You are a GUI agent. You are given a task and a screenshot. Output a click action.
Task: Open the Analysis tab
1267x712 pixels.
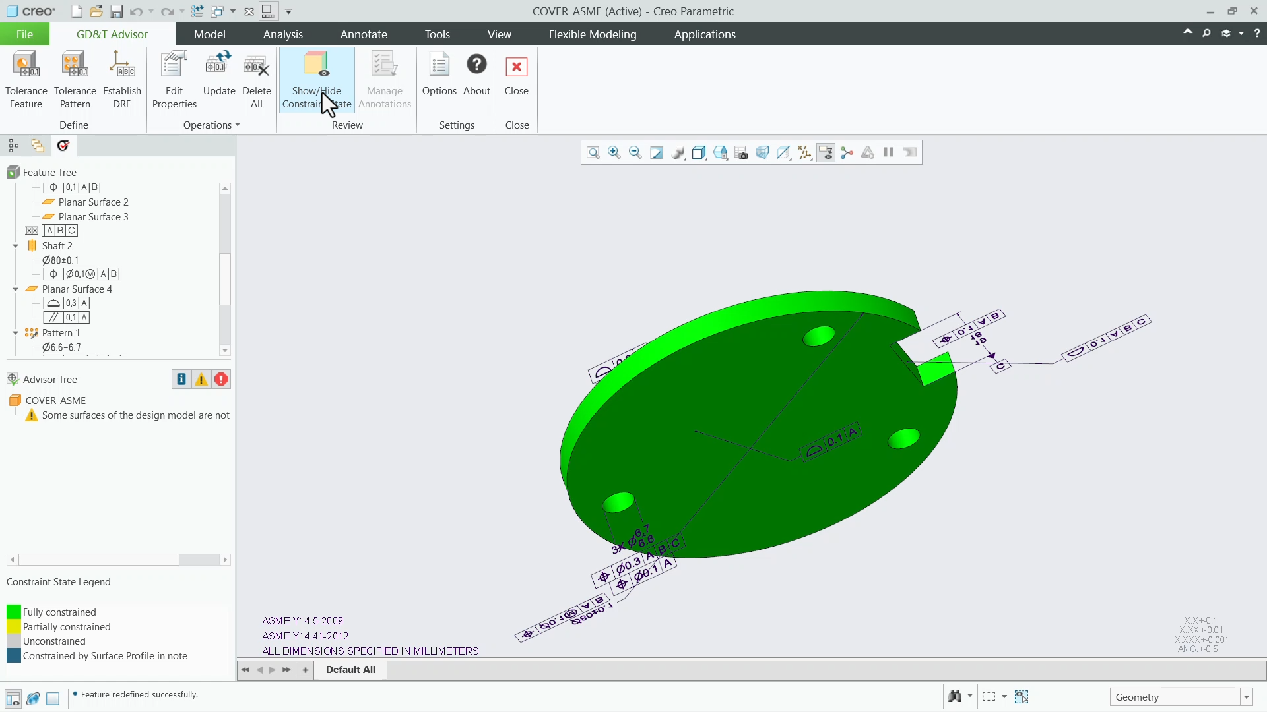point(282,34)
